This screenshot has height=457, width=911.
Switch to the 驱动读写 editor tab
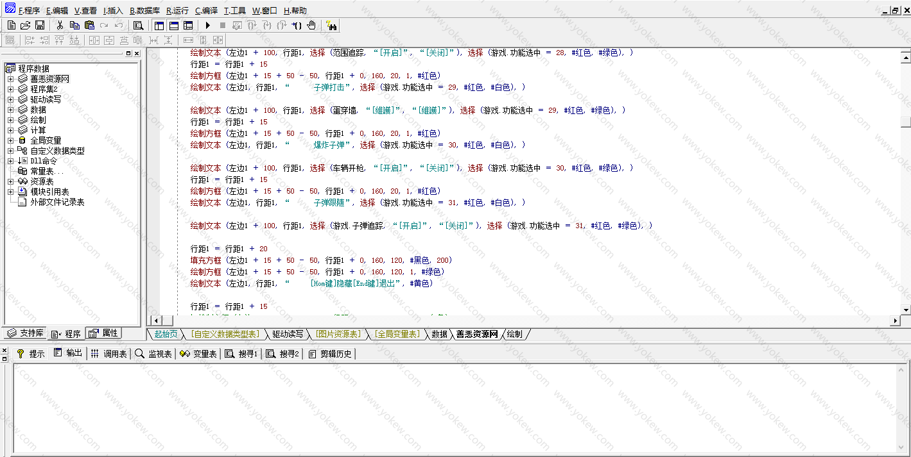(x=287, y=334)
